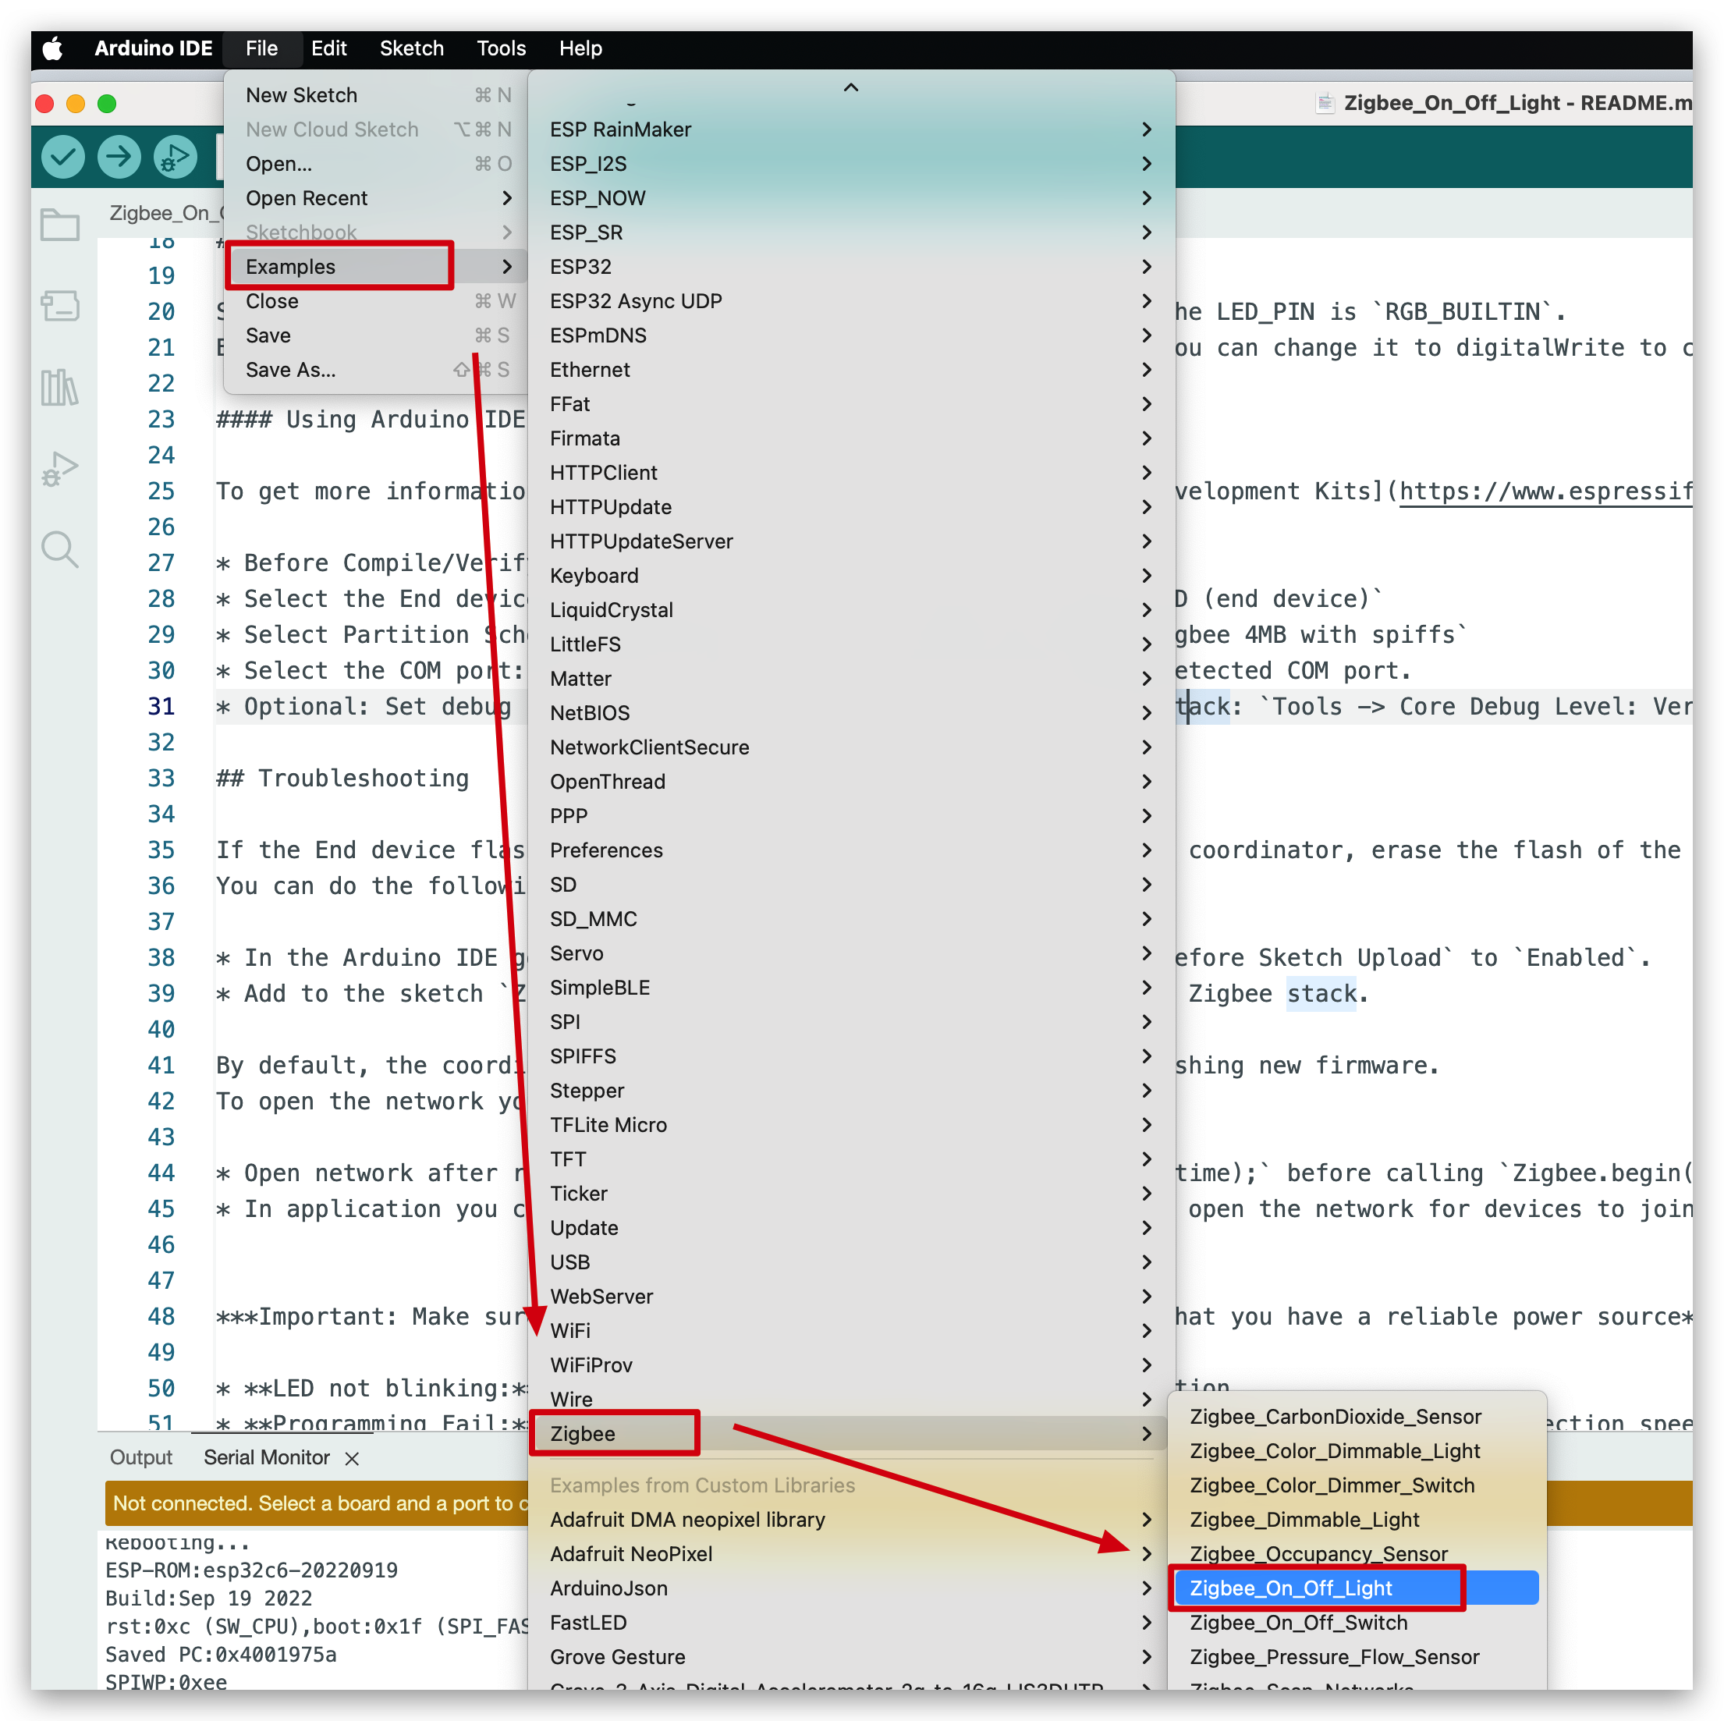Open the Boards Manager sidebar icon

[60, 306]
